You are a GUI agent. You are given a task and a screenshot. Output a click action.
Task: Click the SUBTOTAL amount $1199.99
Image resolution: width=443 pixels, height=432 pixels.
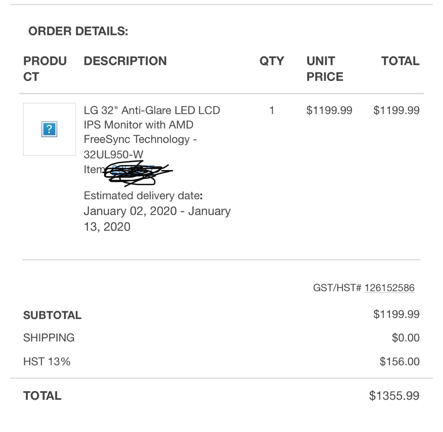tap(396, 314)
